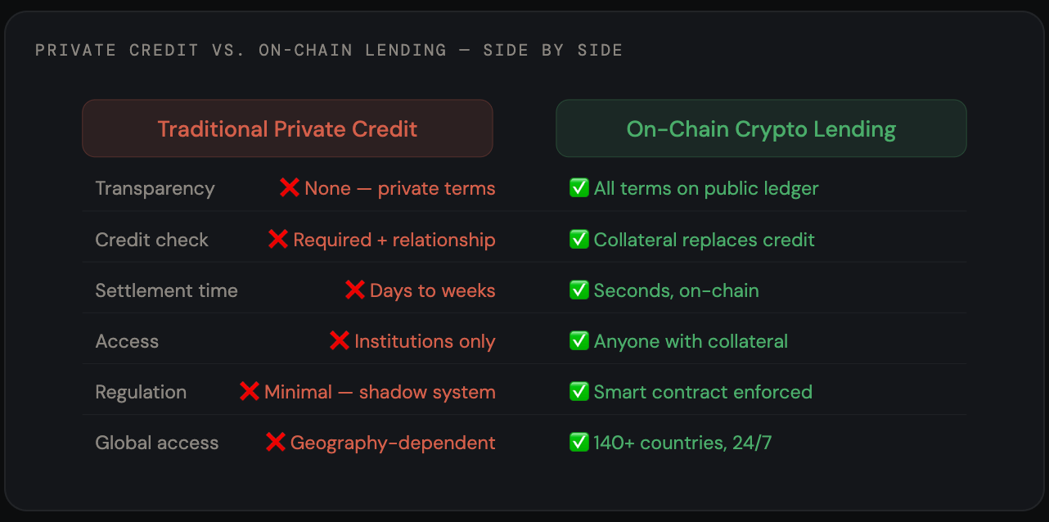Select the On-Chain Crypto Lending header
Image resolution: width=1049 pixels, height=522 pixels.
[761, 128]
